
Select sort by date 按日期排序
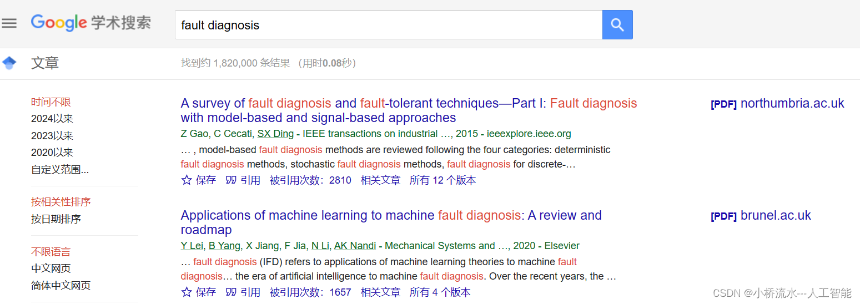pyautogui.click(x=56, y=219)
